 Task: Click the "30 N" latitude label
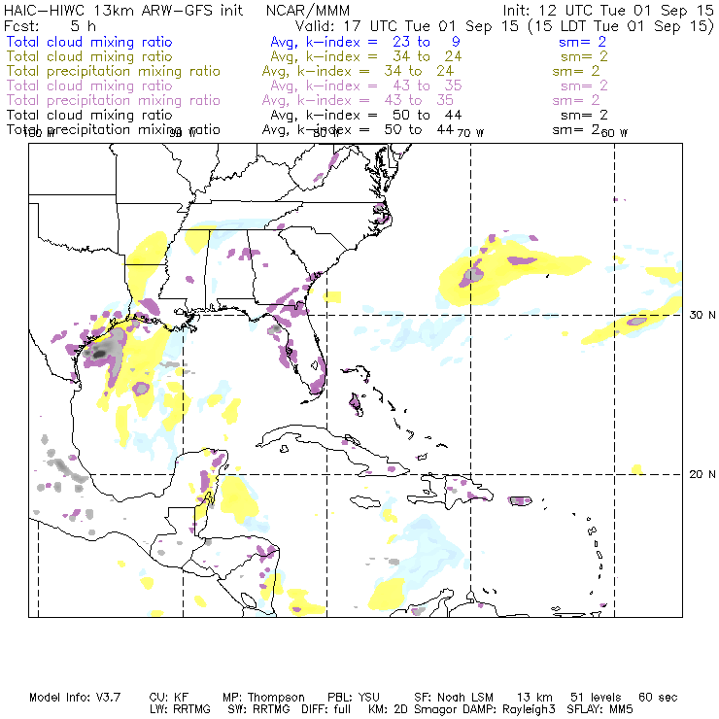(702, 315)
